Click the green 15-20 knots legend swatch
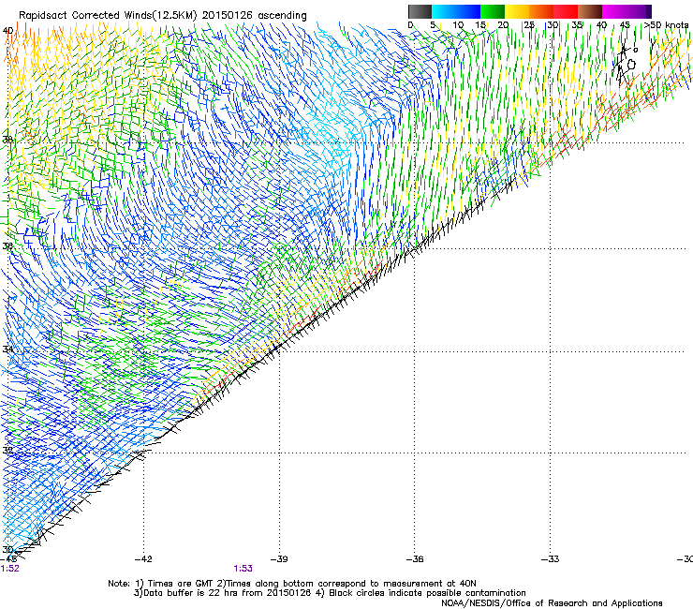This screenshot has height=609, width=693. click(493, 11)
